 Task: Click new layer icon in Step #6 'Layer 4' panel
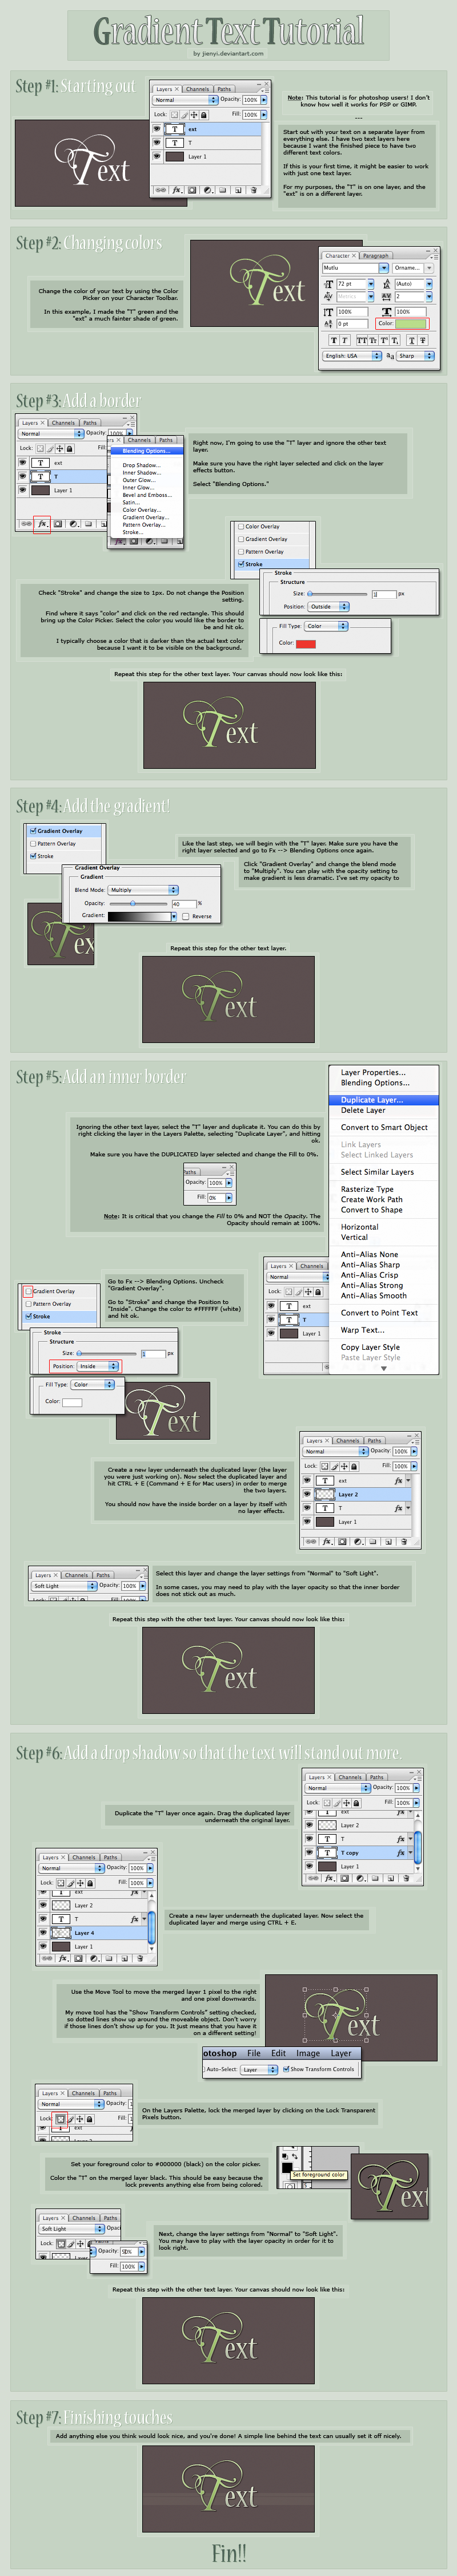pyautogui.click(x=126, y=1958)
